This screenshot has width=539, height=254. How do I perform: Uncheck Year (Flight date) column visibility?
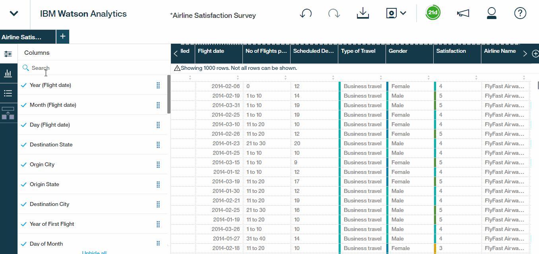click(24, 85)
